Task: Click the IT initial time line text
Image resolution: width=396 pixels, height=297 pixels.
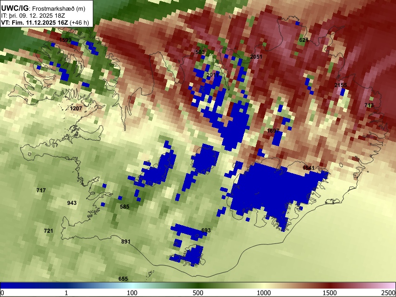Action: pyautogui.click(x=33, y=16)
